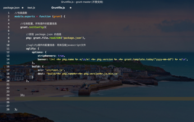194x122 pixels.
Task: Click the '//包装函数' comment on line 1
Action: 21,13
